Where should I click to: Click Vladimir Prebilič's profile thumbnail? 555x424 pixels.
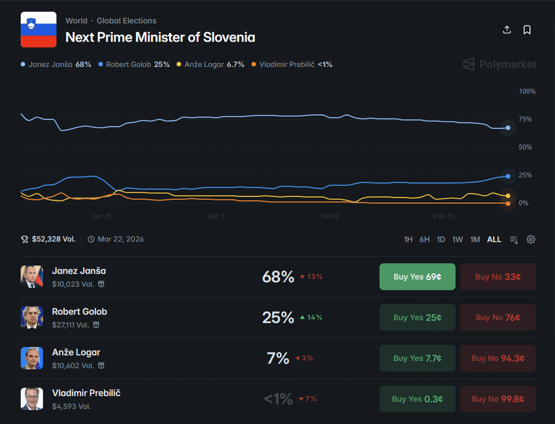32,399
